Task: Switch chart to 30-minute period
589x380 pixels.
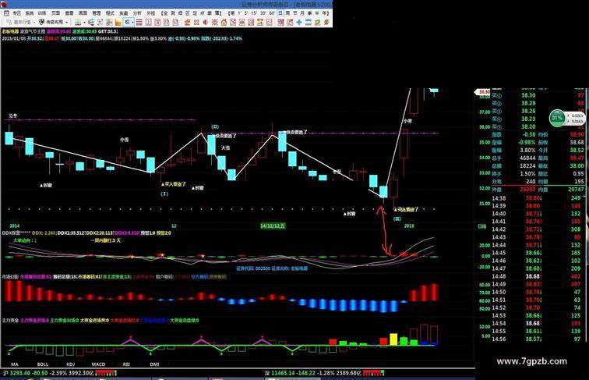Action: pos(263,13)
